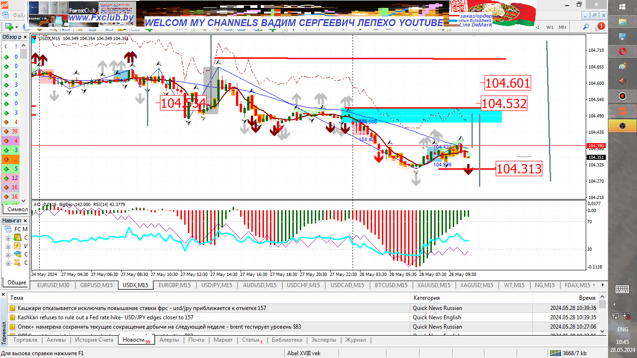Open the Торговля terminal tab
Image resolution: width=637 pixels, height=358 pixels.
coord(25,340)
